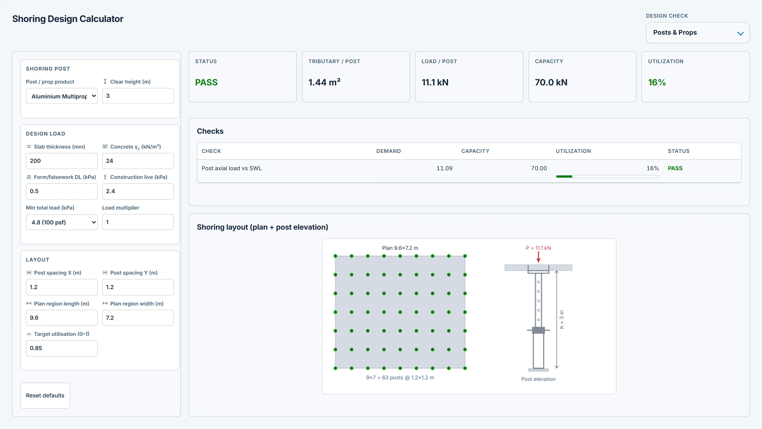Image resolution: width=762 pixels, height=429 pixels.
Task: Click the 9×7 = 63 posts caption
Action: 400,377
